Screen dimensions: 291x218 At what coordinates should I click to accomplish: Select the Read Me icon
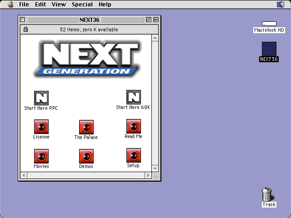[x=134, y=126]
